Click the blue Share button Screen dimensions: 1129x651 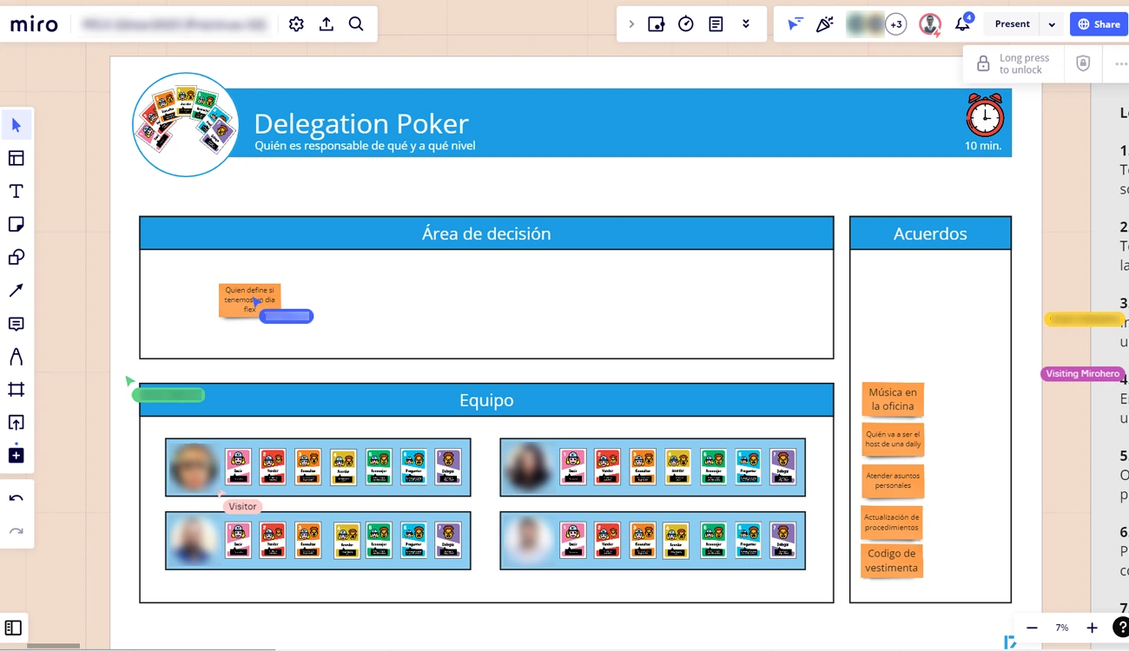1098,23
